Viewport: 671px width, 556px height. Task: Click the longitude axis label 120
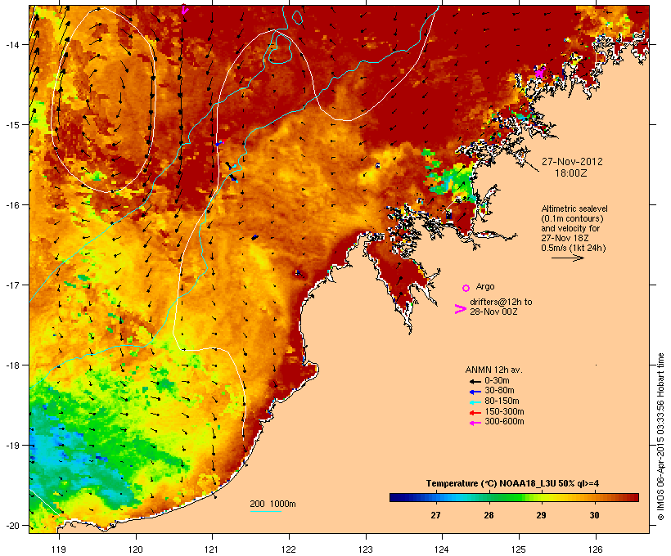(136, 549)
